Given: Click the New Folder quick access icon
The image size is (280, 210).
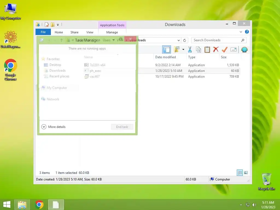Looking at the screenshot, I should tap(52, 24).
